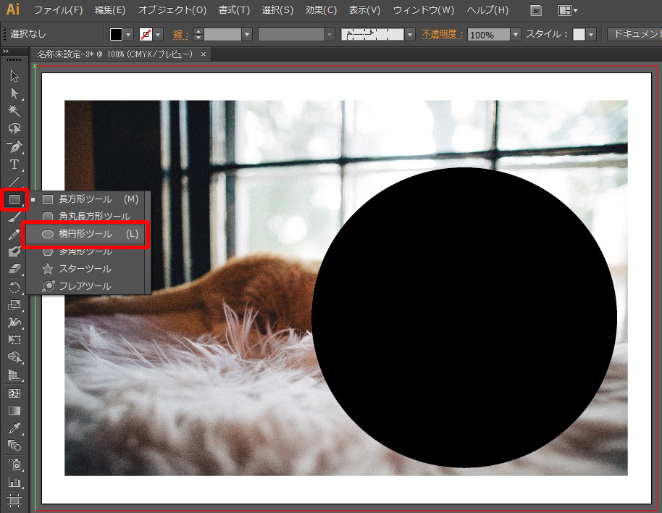This screenshot has width=662, height=513.
Task: Close the 名称未設定-3 document tab
Action: [x=204, y=54]
